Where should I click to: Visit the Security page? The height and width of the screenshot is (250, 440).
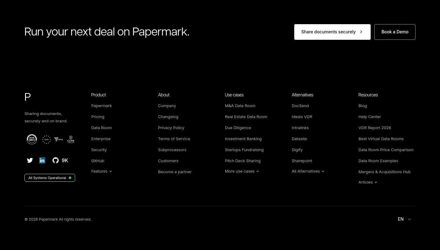[x=99, y=150]
